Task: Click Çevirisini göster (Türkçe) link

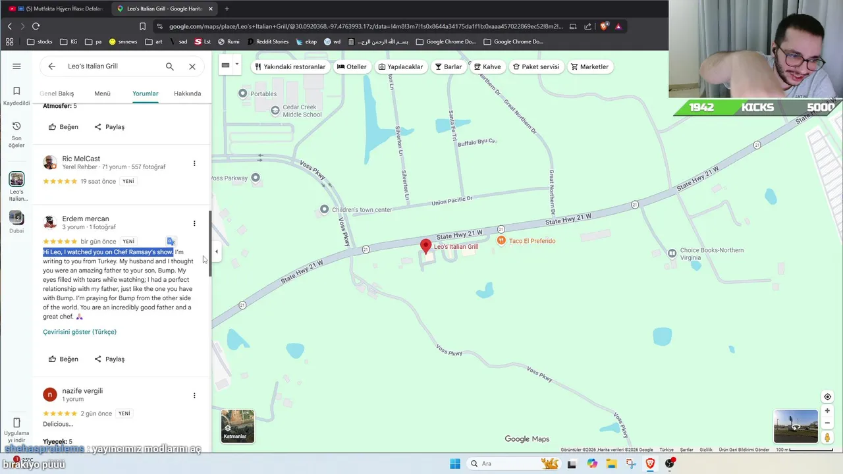Action: pyautogui.click(x=80, y=332)
